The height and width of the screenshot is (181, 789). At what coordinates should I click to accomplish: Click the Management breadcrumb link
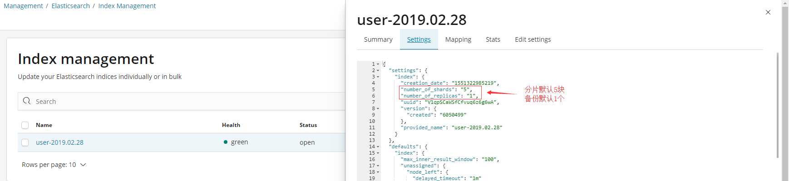pos(23,6)
